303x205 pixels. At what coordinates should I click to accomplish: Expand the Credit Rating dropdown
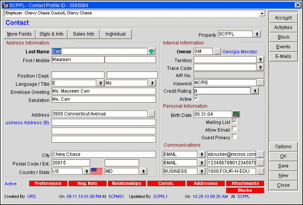point(255,91)
